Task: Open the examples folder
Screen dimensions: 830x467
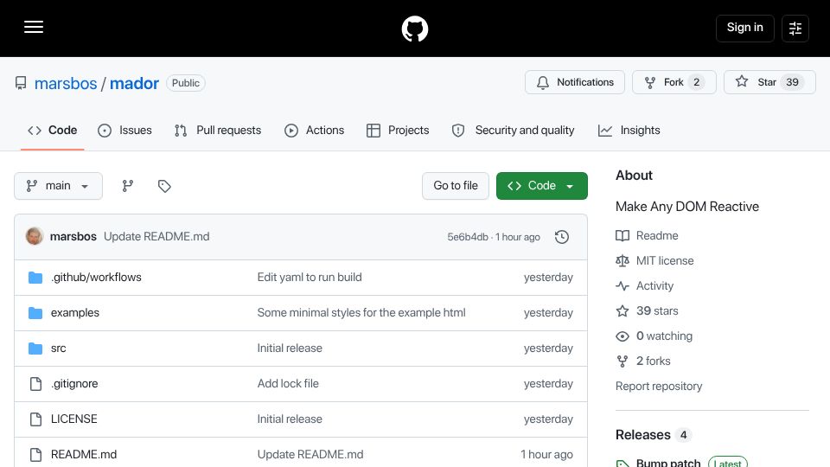Action: (75, 313)
